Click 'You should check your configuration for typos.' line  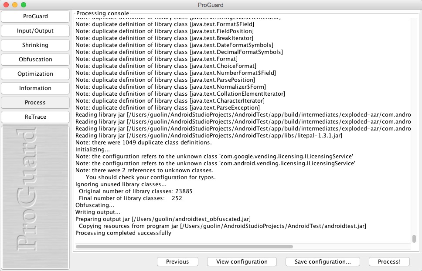click(x=151, y=177)
